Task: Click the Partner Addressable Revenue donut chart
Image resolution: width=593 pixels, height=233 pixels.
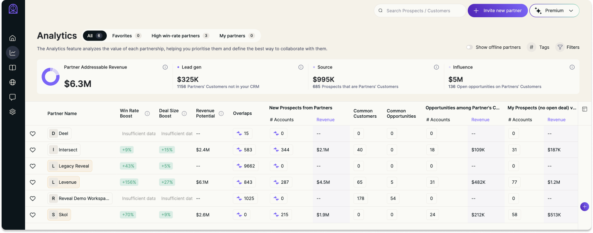Action: click(51, 77)
